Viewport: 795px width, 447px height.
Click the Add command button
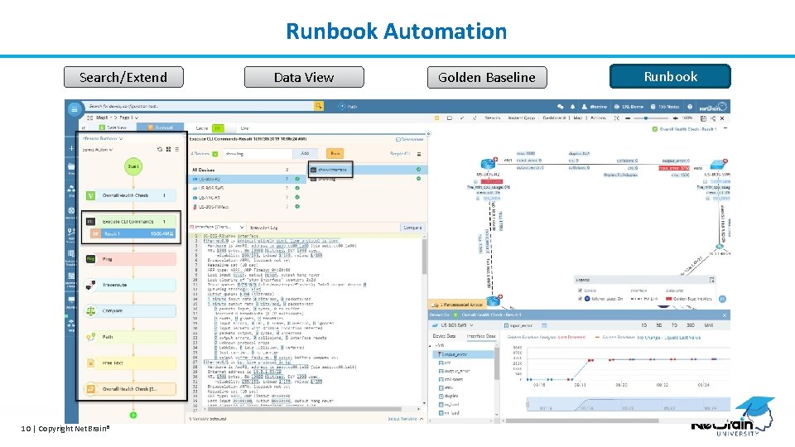click(305, 153)
